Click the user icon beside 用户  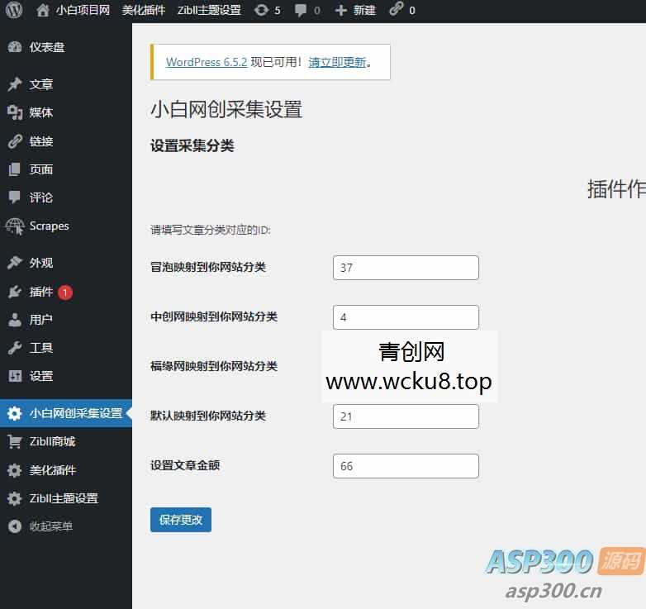(15, 320)
